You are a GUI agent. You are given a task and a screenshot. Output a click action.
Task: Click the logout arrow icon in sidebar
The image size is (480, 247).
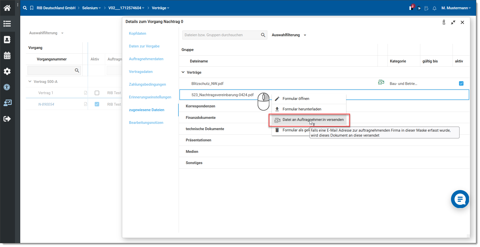[x=7, y=119]
